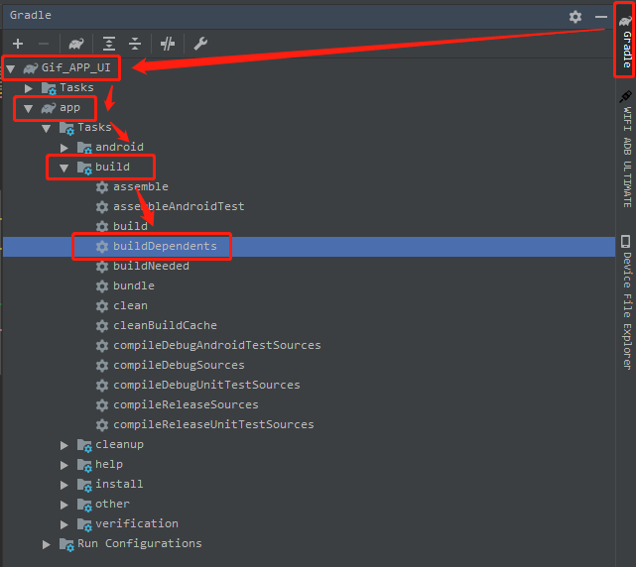Open Gradle settings wrench icon

tap(200, 44)
